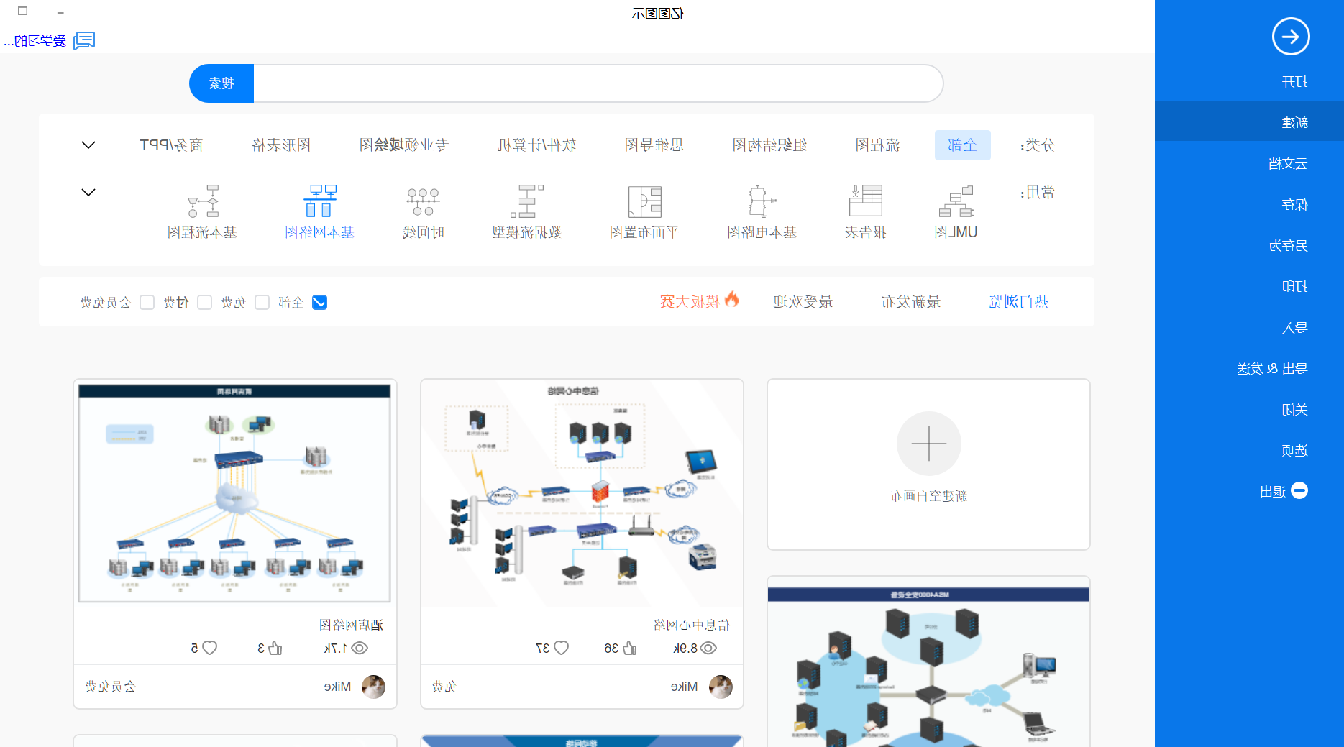Check the 付费 filter checkbox
Screen dimensions: 1344x747
(x=205, y=303)
